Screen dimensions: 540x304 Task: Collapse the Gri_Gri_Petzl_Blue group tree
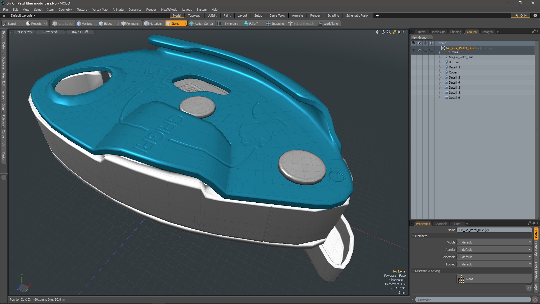440,50
